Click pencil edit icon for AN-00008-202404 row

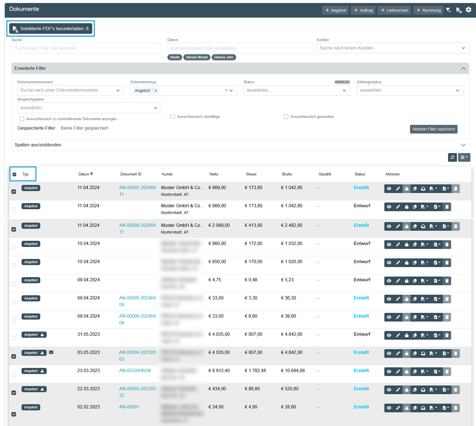[398, 226]
